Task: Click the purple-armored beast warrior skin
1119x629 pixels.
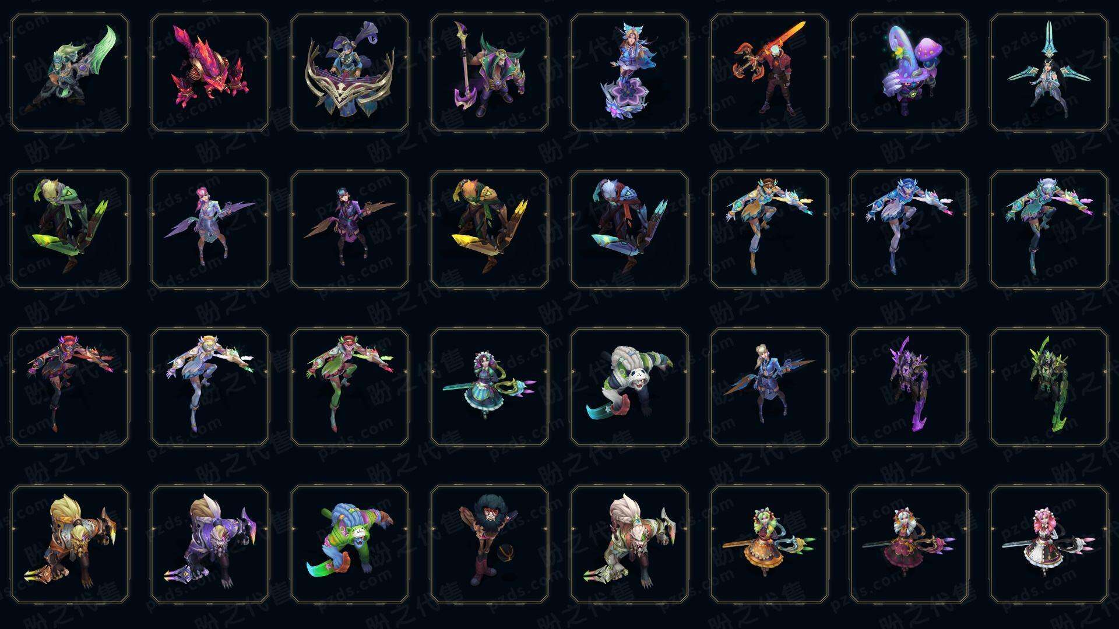Action: click(210, 544)
